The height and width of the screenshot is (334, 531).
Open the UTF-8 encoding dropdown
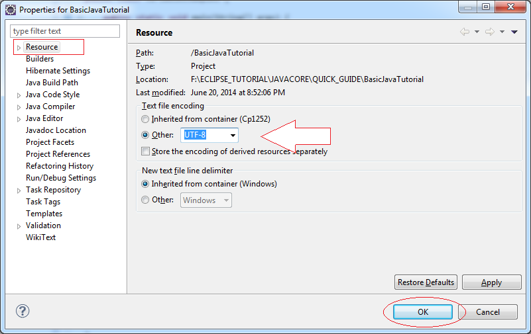pos(233,136)
